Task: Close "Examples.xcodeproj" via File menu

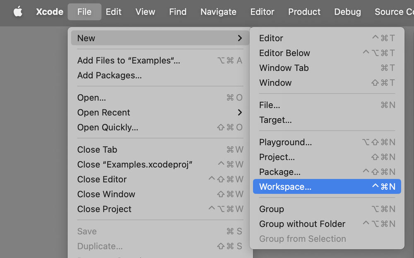Action: point(135,165)
